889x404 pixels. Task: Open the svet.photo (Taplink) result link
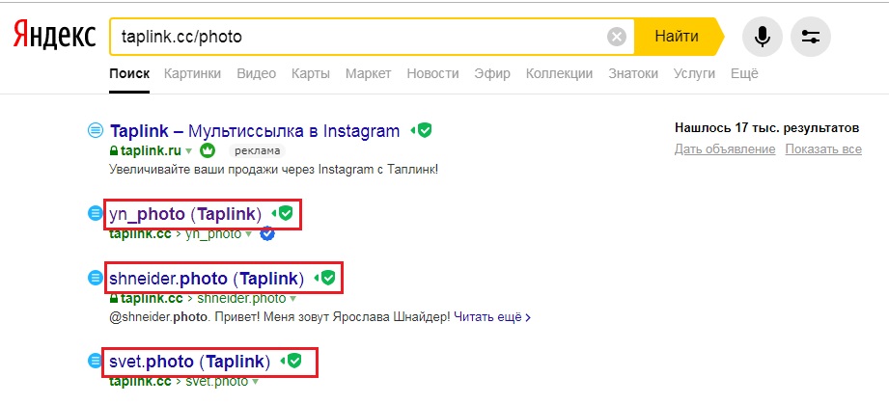[187, 362]
